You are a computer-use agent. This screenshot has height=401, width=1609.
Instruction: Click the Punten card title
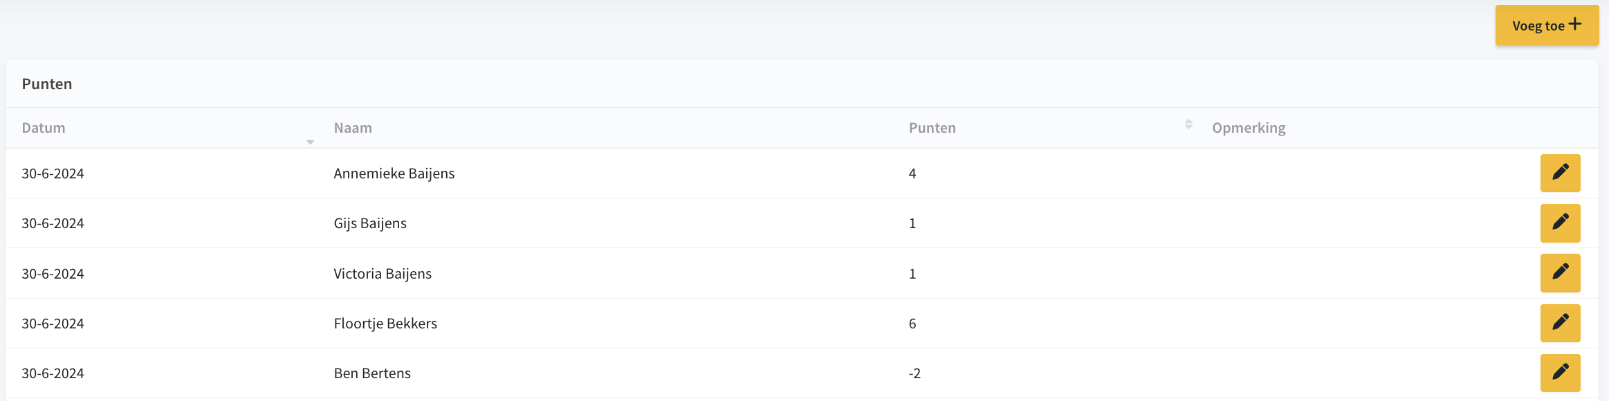(47, 84)
